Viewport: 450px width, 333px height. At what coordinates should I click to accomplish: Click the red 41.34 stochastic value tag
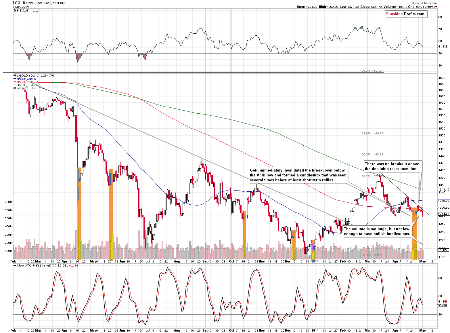point(442,302)
